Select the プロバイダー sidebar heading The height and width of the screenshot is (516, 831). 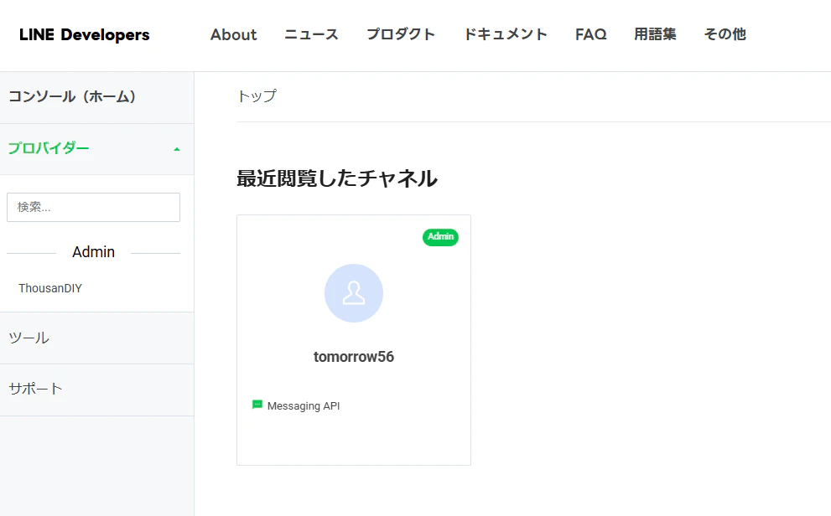pos(49,148)
